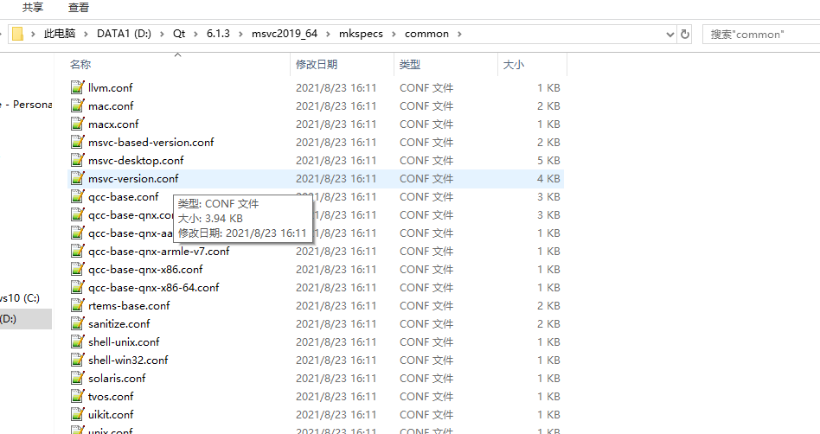The height and width of the screenshot is (434, 820).
Task: Sort files by 名称 column
Action: 80,64
